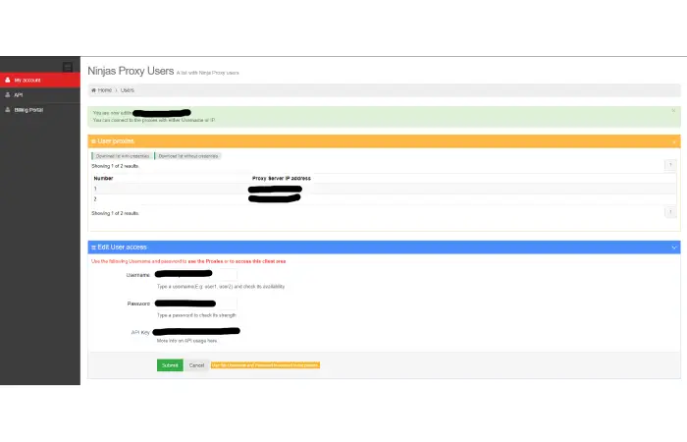Dismiss the green notification with its X
The image size is (687, 442).
673,110
